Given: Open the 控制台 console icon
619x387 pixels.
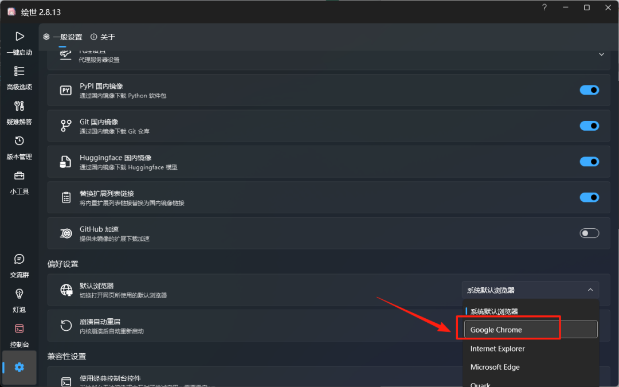Looking at the screenshot, I should (19, 330).
